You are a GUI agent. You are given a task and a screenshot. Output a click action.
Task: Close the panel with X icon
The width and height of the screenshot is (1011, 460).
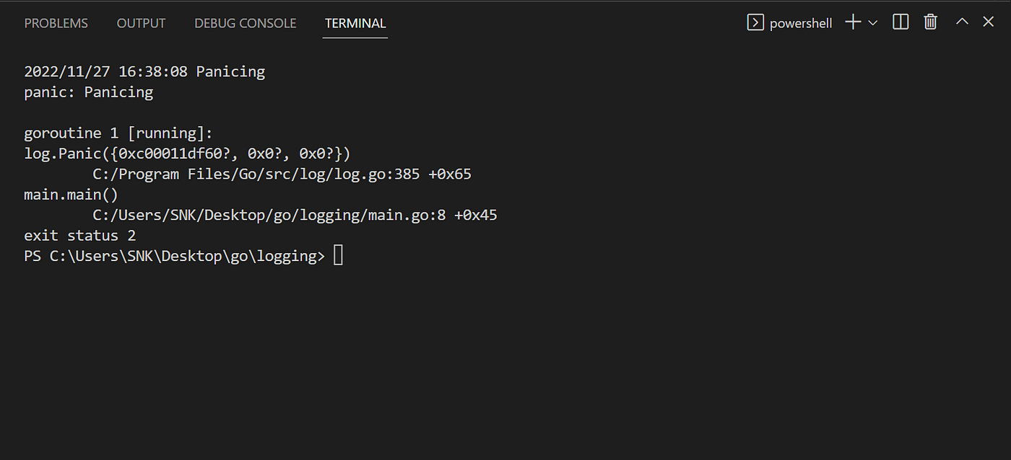988,22
